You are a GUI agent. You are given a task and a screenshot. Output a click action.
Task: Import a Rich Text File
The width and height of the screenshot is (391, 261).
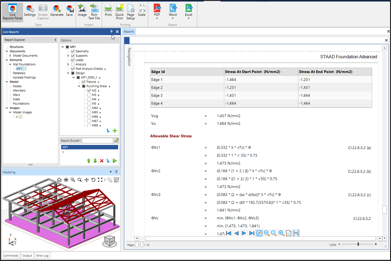coord(94,10)
